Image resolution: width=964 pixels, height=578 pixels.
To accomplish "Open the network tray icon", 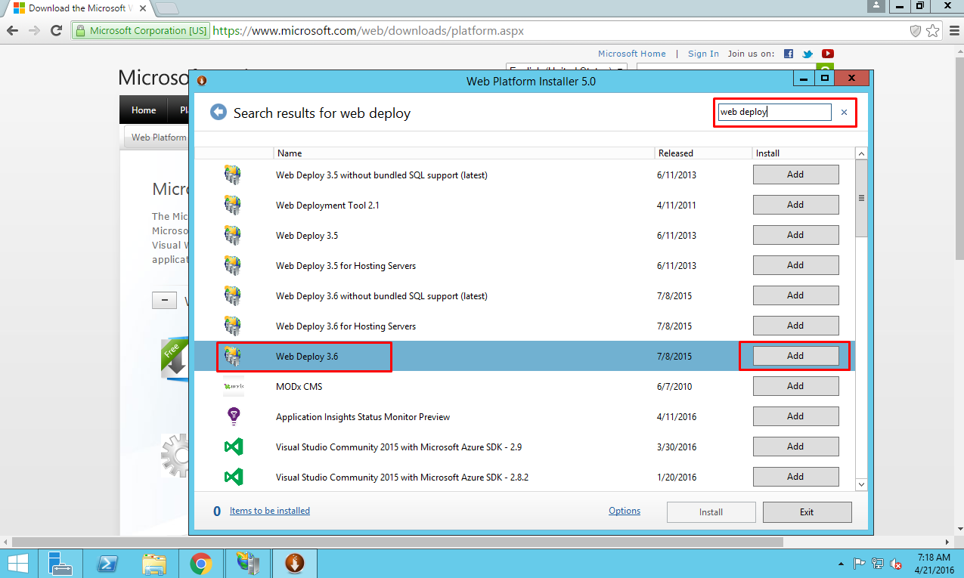I will (878, 564).
